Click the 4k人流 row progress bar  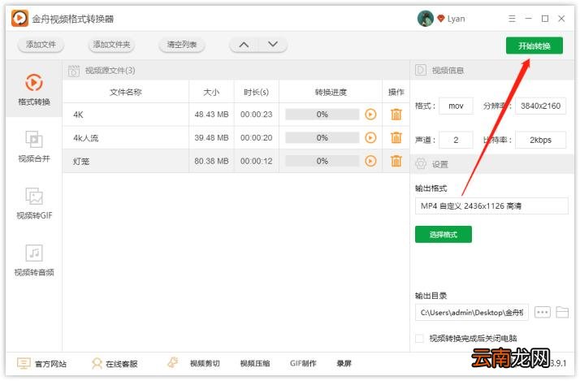point(322,137)
